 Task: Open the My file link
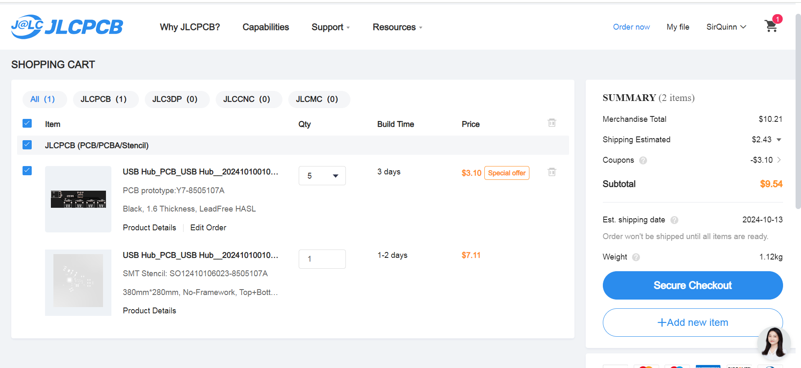[678, 27]
